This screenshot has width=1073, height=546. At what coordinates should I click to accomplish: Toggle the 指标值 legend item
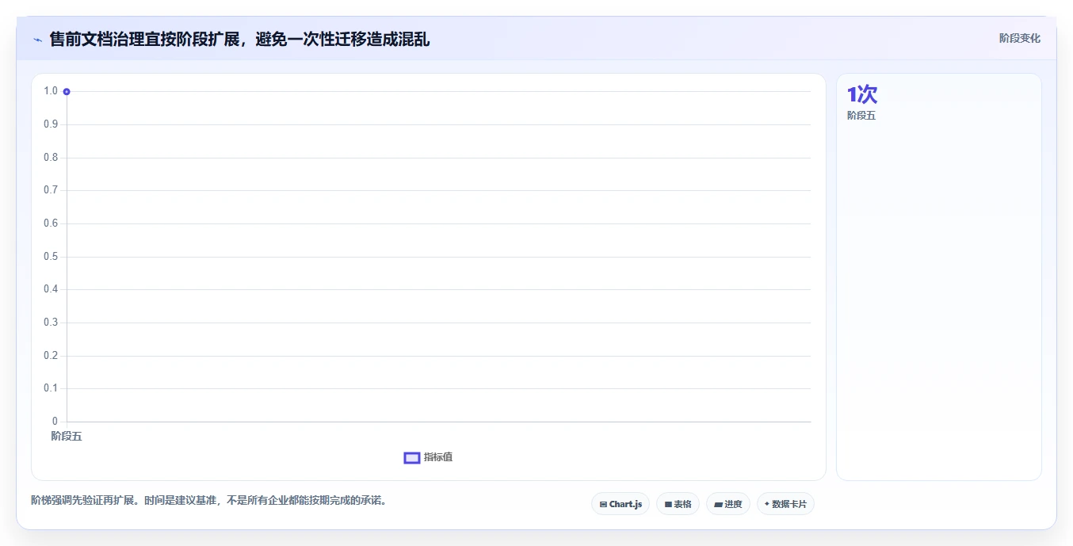(429, 457)
